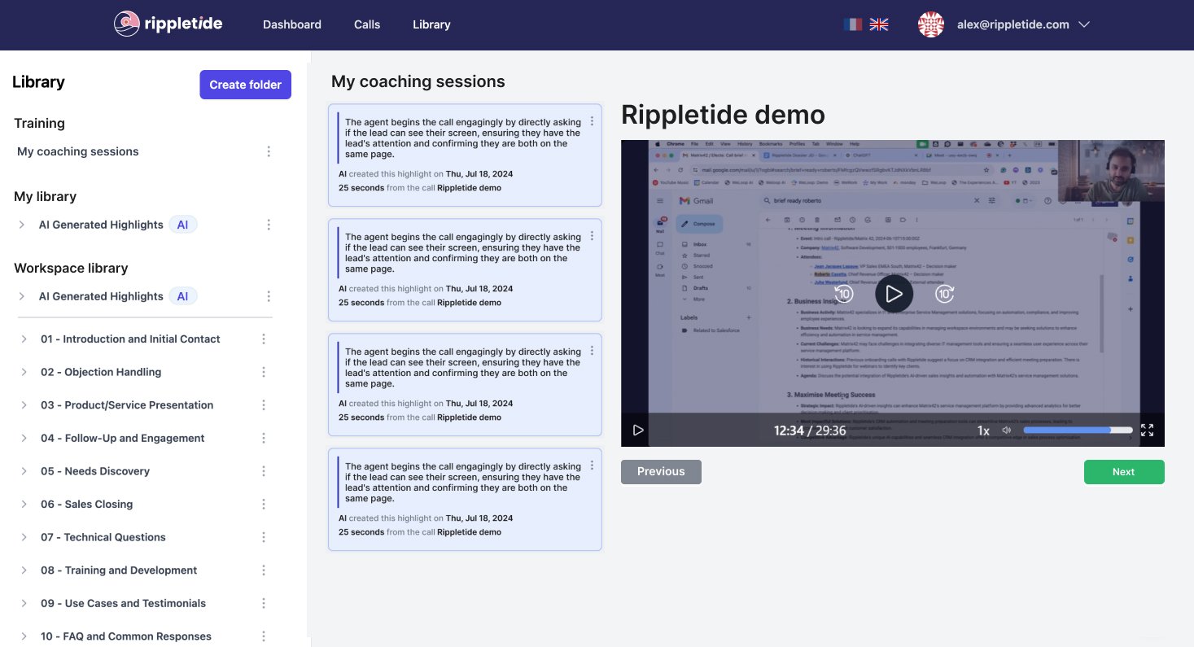Image resolution: width=1194 pixels, height=647 pixels.
Task: Open options for Workspace library AI Generated Highlights
Action: pos(269,296)
